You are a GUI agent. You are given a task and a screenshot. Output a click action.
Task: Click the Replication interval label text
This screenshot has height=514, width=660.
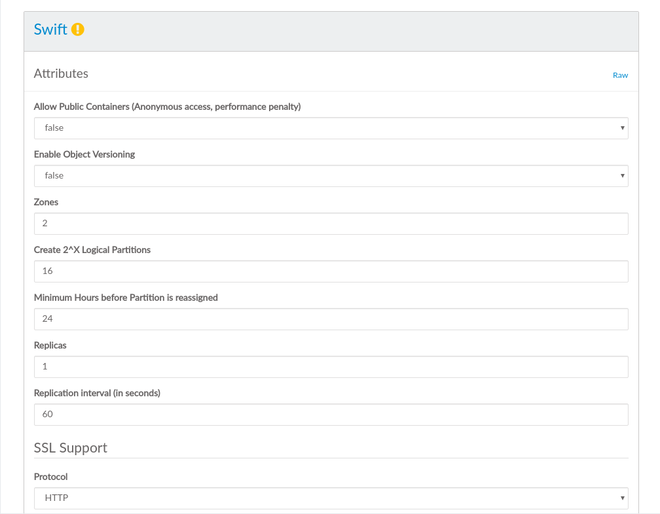(x=97, y=393)
